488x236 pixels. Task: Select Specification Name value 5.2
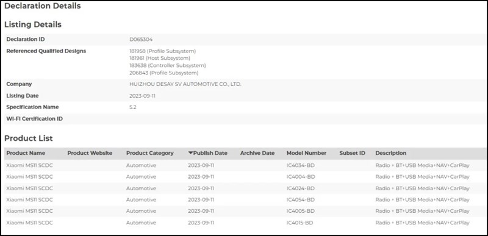[132, 107]
